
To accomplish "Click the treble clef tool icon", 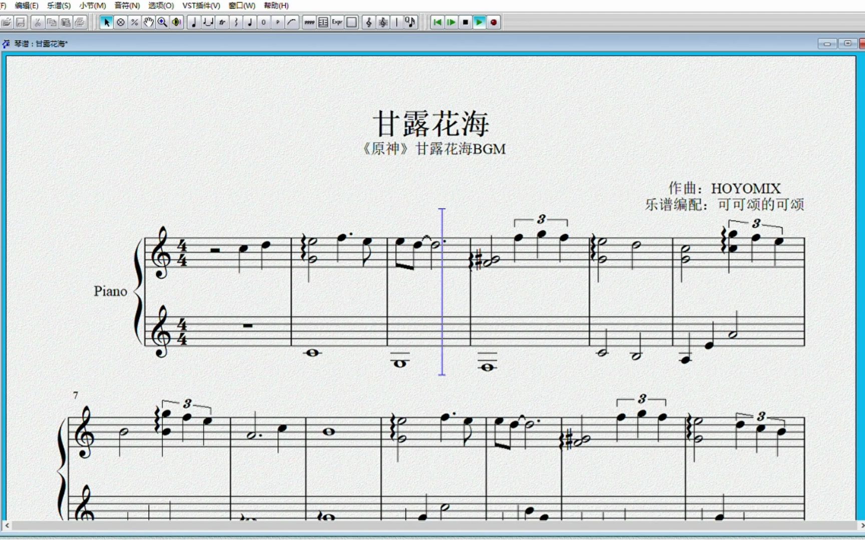I will [x=369, y=22].
